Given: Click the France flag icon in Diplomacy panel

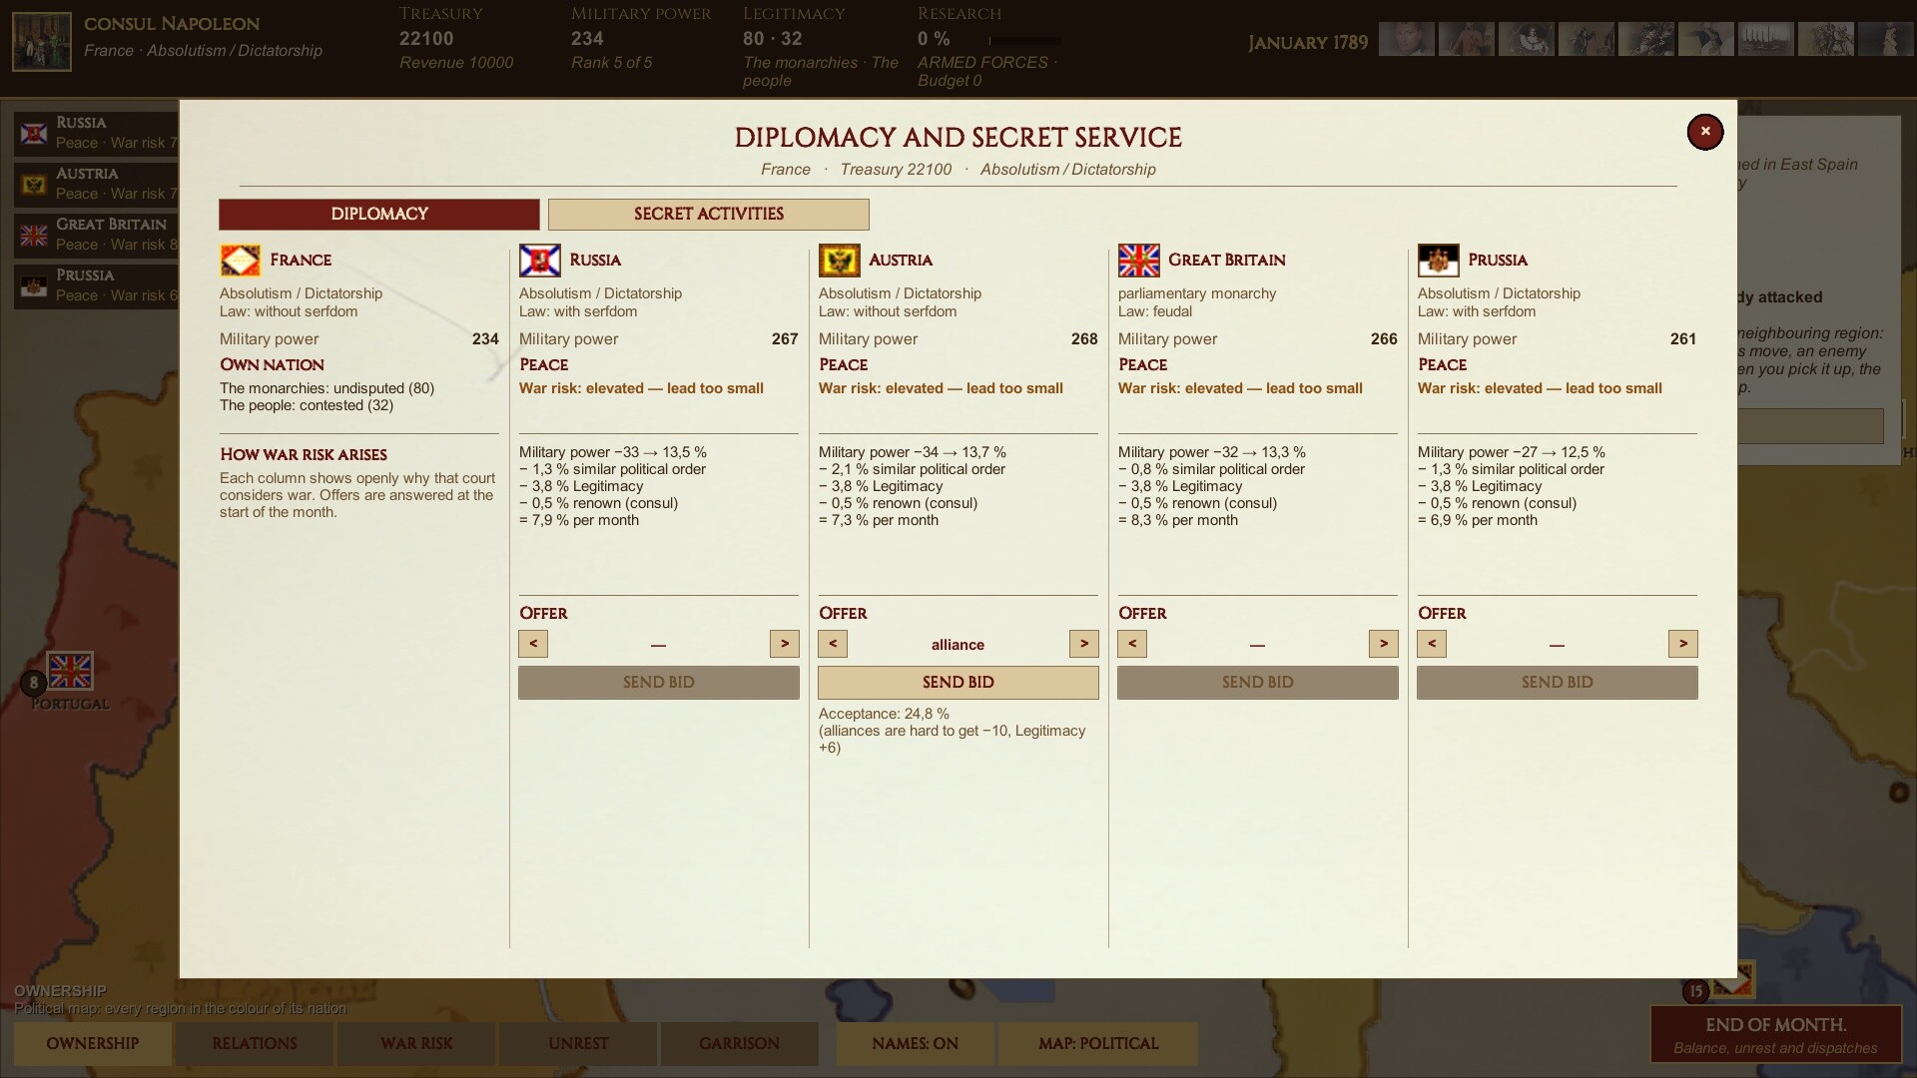Looking at the screenshot, I should 241,261.
